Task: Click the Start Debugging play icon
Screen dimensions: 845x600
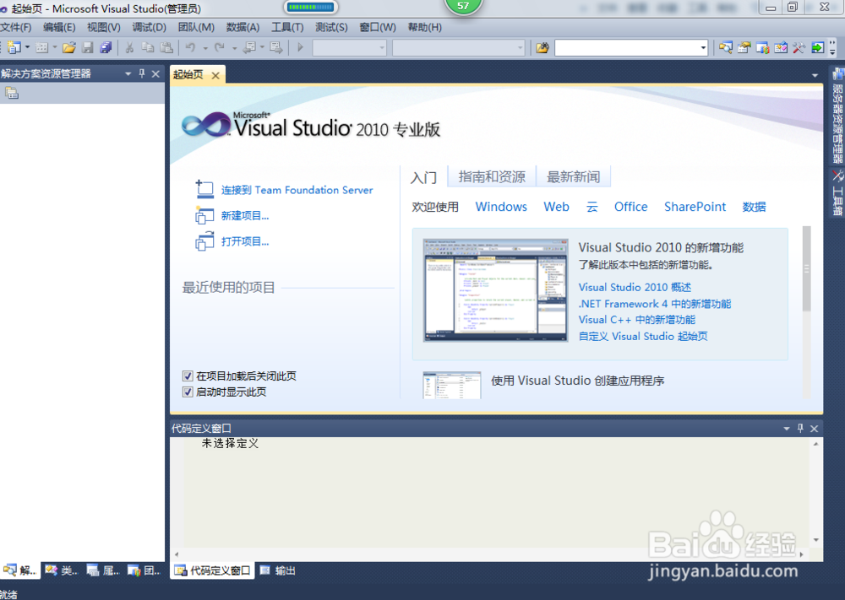Action: coord(300,48)
